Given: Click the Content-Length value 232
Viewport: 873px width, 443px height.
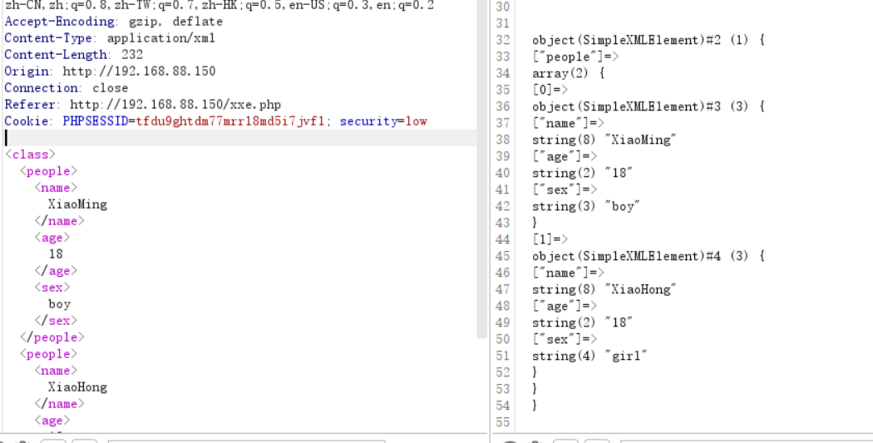Looking at the screenshot, I should 132,55.
